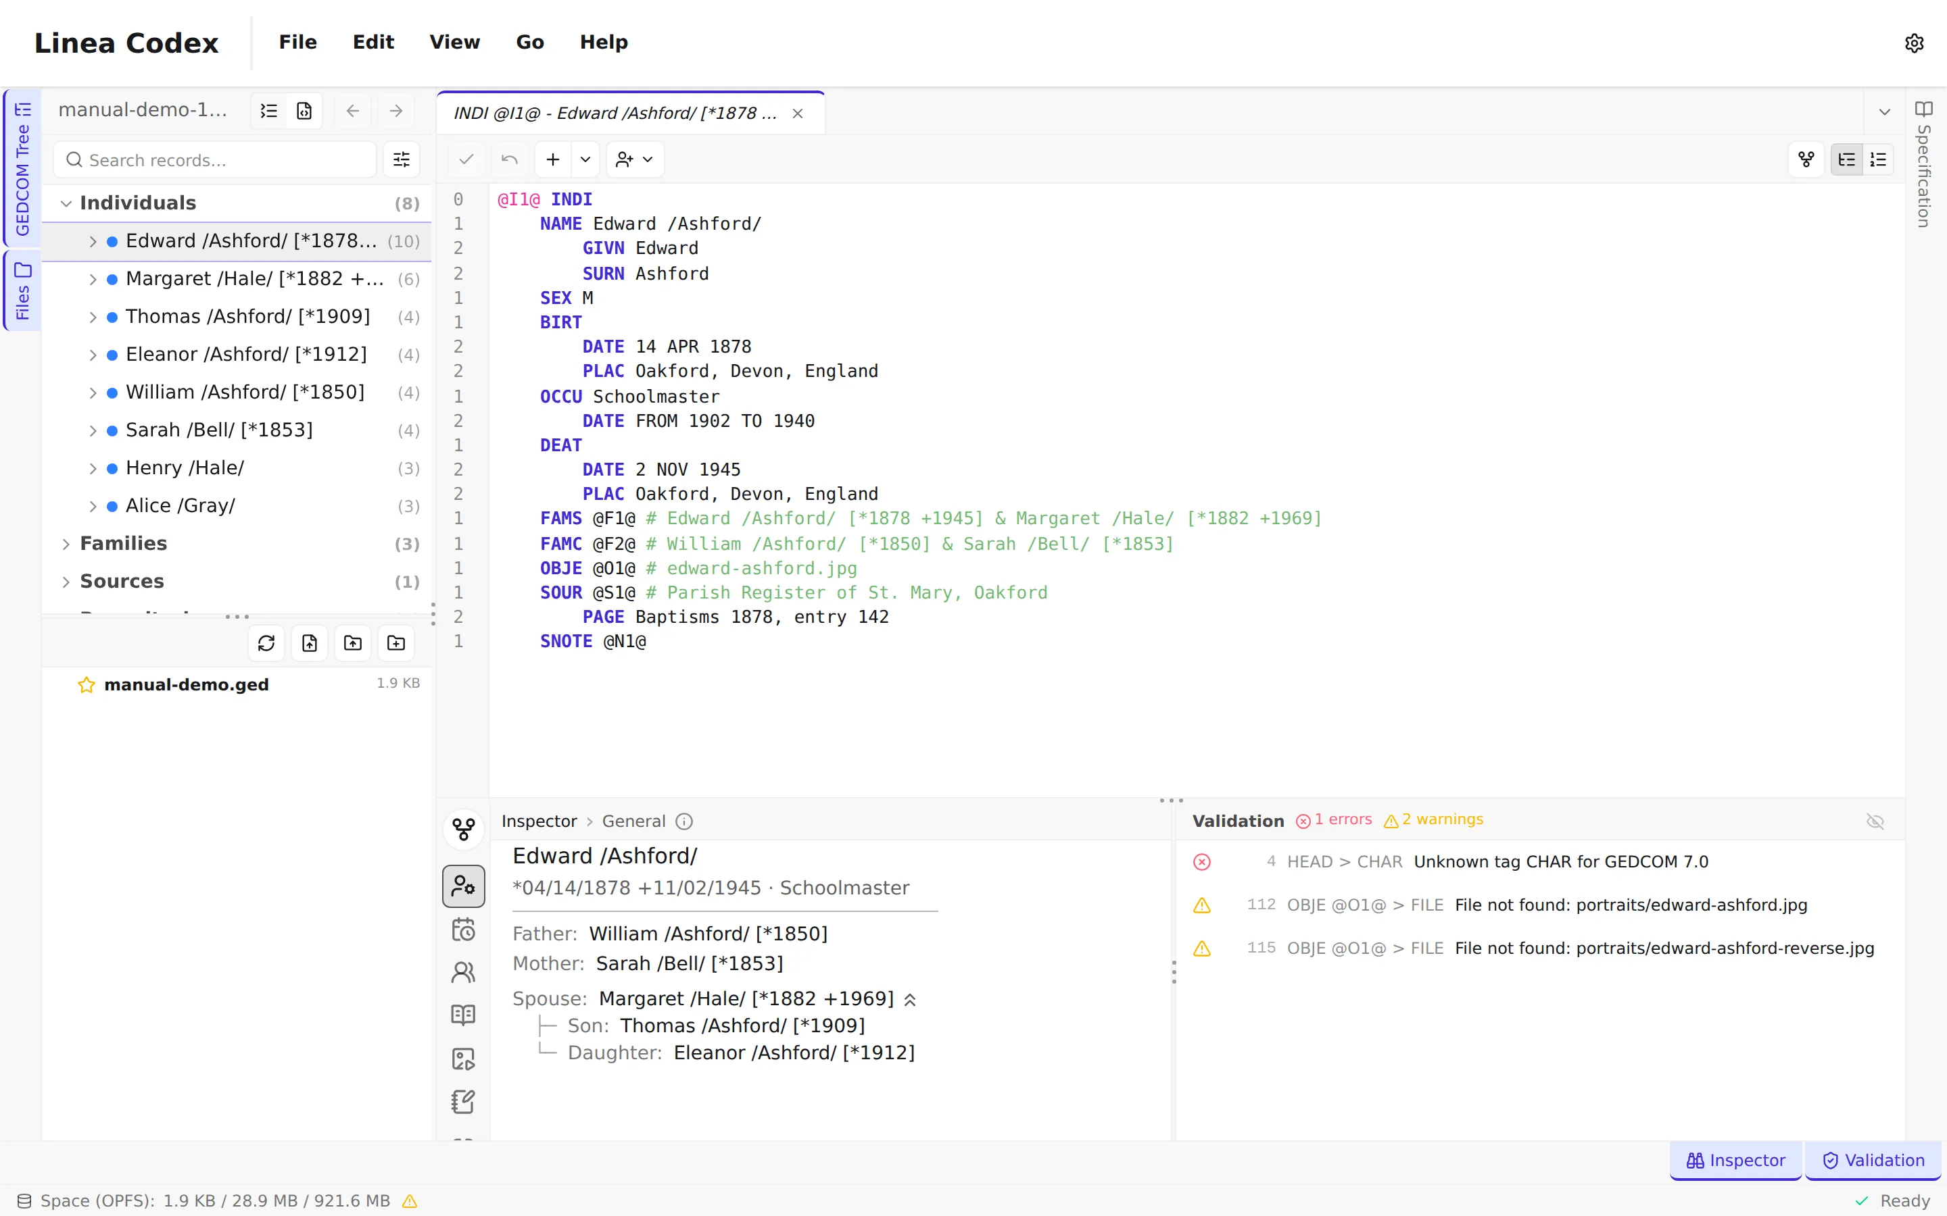Viewport: 1947px width, 1216px height.
Task: Click the family graph icon in editor toolbar
Action: [1806, 159]
